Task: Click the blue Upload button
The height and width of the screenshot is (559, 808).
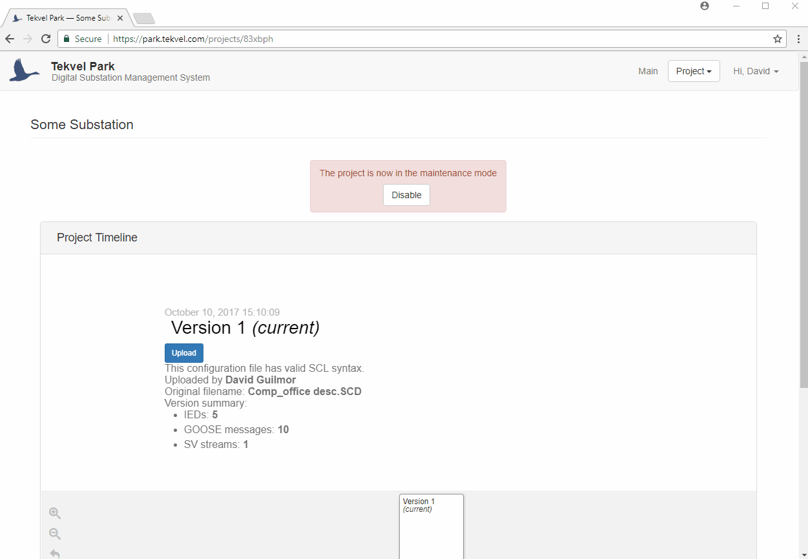Action: click(x=184, y=353)
